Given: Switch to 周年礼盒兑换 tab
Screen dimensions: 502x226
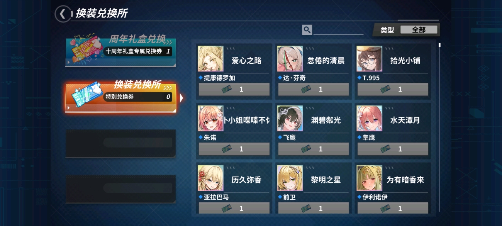Looking at the screenshot, I should 120,49.
